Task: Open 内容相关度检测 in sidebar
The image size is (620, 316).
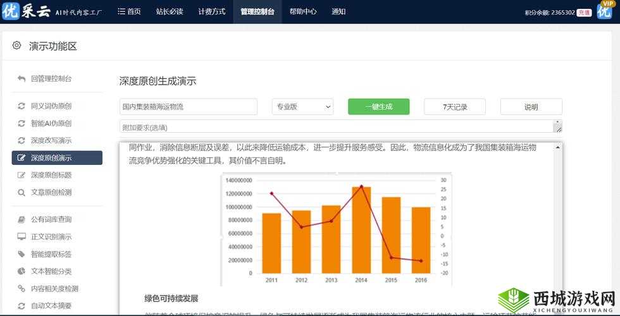Action: (55, 289)
